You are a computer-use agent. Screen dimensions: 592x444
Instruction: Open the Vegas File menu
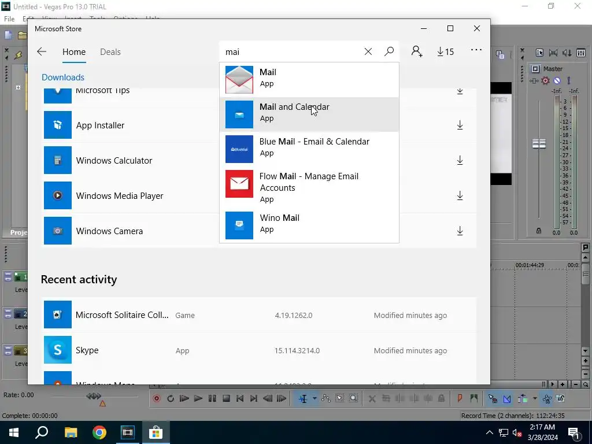pos(9,18)
